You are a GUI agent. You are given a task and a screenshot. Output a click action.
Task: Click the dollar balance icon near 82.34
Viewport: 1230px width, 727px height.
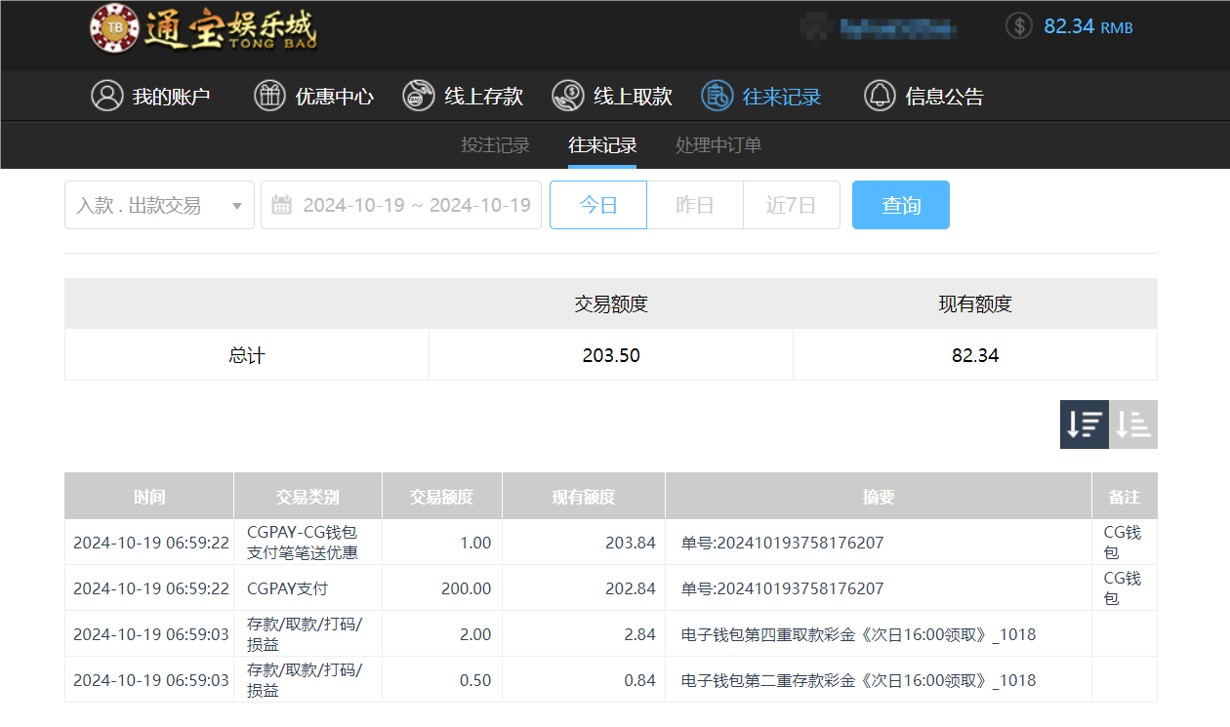click(x=1018, y=26)
